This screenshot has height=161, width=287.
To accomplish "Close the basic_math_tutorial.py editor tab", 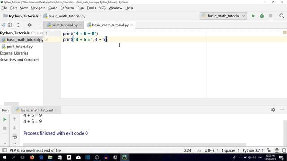I will click(132, 25).
